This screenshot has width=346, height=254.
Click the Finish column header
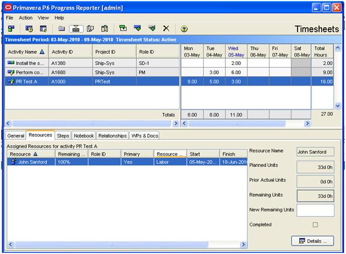(233, 154)
